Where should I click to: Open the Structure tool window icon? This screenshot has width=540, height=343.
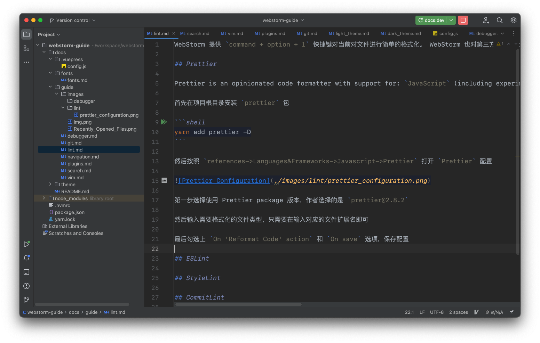[26, 48]
